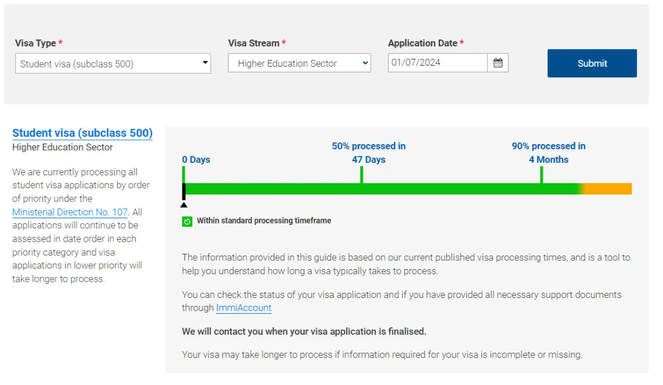Click the green section of the processing bar
This screenshot has height=385, width=663.
click(381, 189)
